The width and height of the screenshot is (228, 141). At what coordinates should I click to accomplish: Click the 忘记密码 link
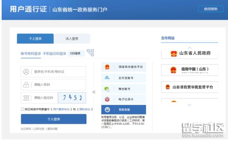[x=26, y=129]
